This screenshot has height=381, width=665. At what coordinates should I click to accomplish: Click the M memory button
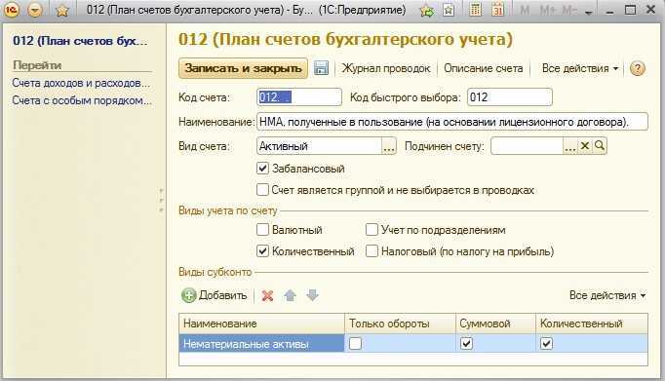[x=525, y=10]
